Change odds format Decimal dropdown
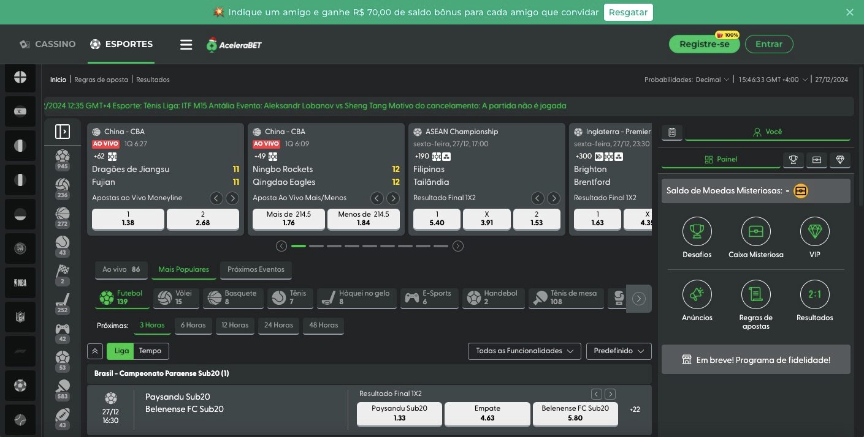The width and height of the screenshot is (864, 437). 712,80
